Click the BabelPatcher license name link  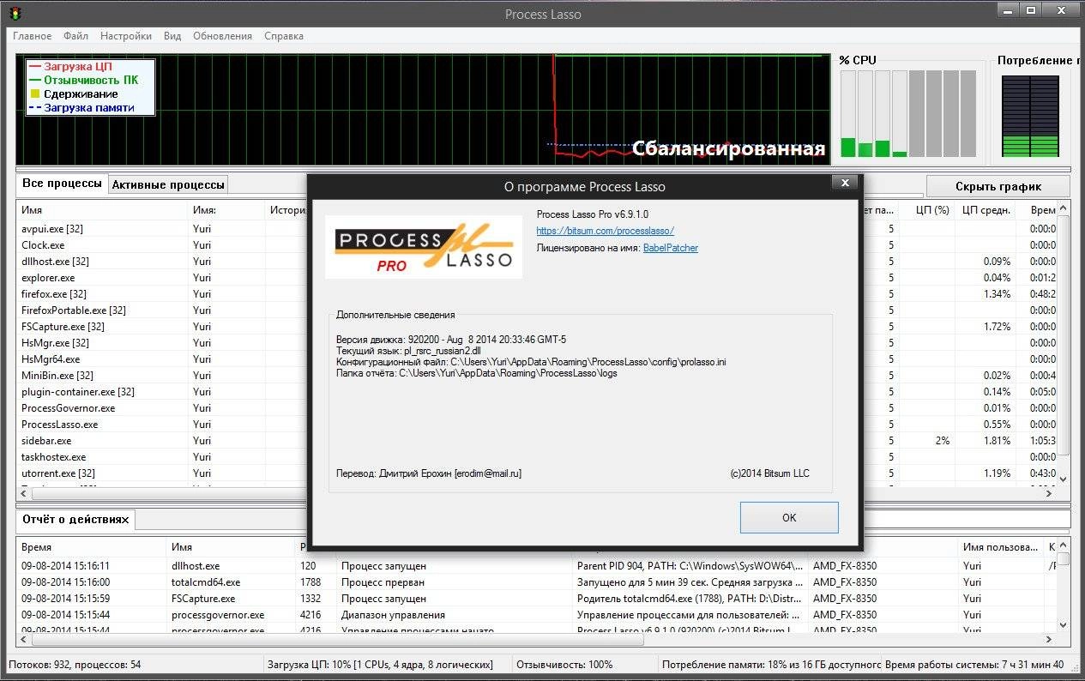(x=671, y=248)
